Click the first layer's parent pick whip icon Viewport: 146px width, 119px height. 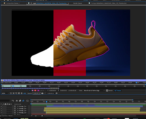tap(15, 106)
